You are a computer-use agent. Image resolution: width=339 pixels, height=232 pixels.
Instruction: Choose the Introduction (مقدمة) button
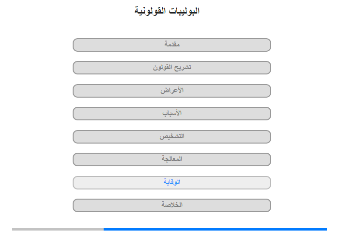click(x=172, y=45)
